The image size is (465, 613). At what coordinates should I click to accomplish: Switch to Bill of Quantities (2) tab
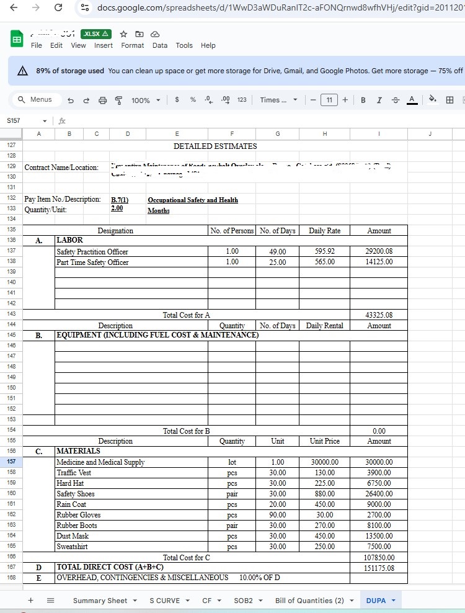309,601
